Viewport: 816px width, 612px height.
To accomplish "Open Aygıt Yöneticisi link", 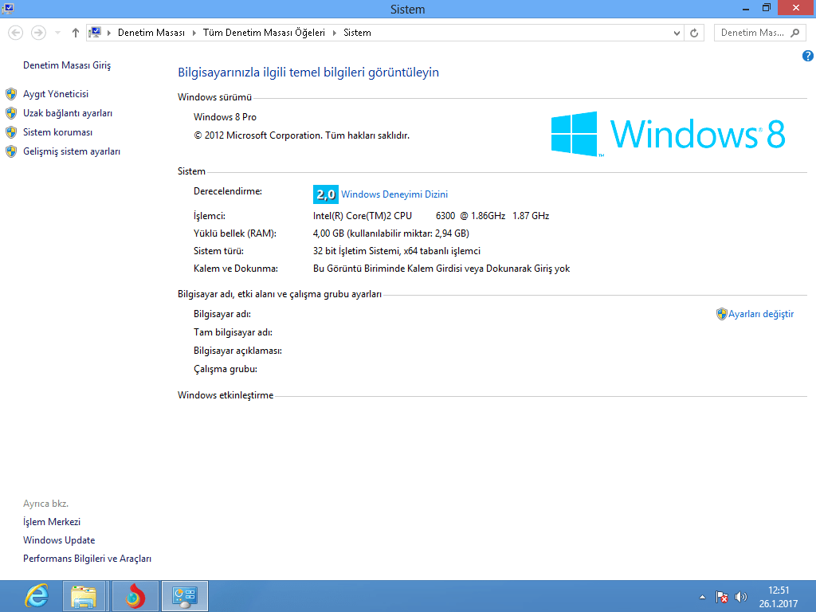I will tap(56, 94).
